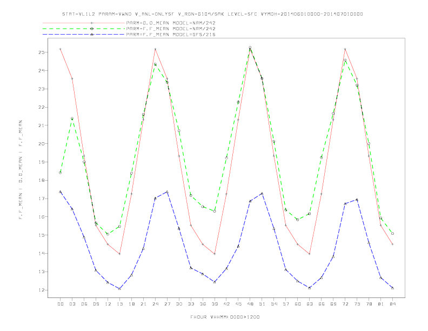Click the y-axis tick label 14
Screen dimensions: 428x331
click(x=42, y=254)
